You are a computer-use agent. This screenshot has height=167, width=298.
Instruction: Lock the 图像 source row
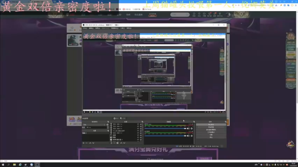coord(141,137)
